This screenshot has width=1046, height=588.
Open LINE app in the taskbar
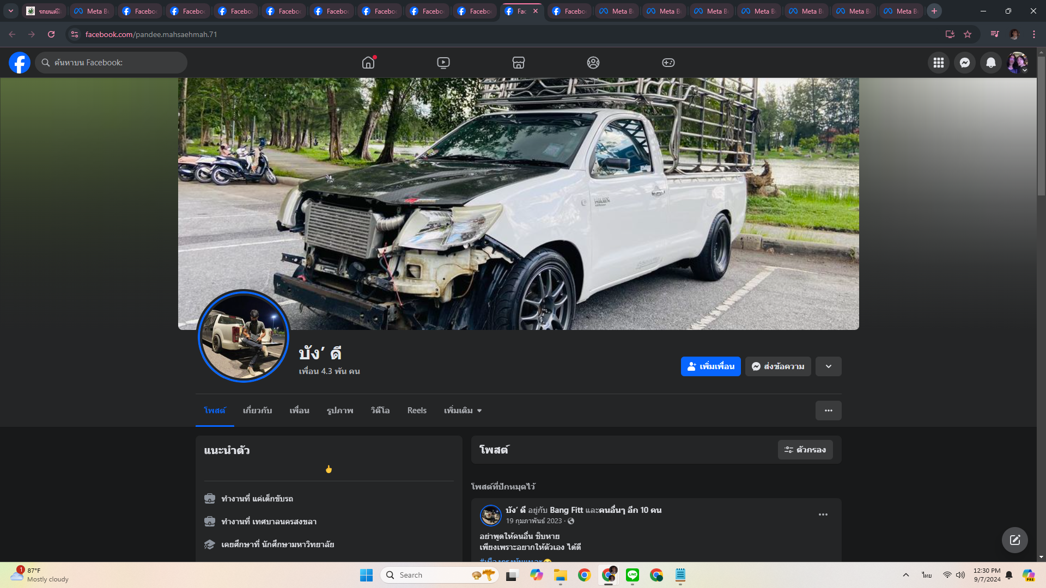point(633,575)
